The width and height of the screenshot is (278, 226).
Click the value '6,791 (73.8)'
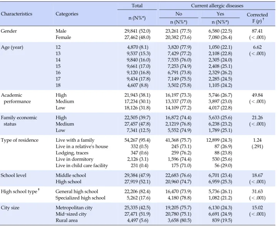pyautogui.click(x=179, y=73)
